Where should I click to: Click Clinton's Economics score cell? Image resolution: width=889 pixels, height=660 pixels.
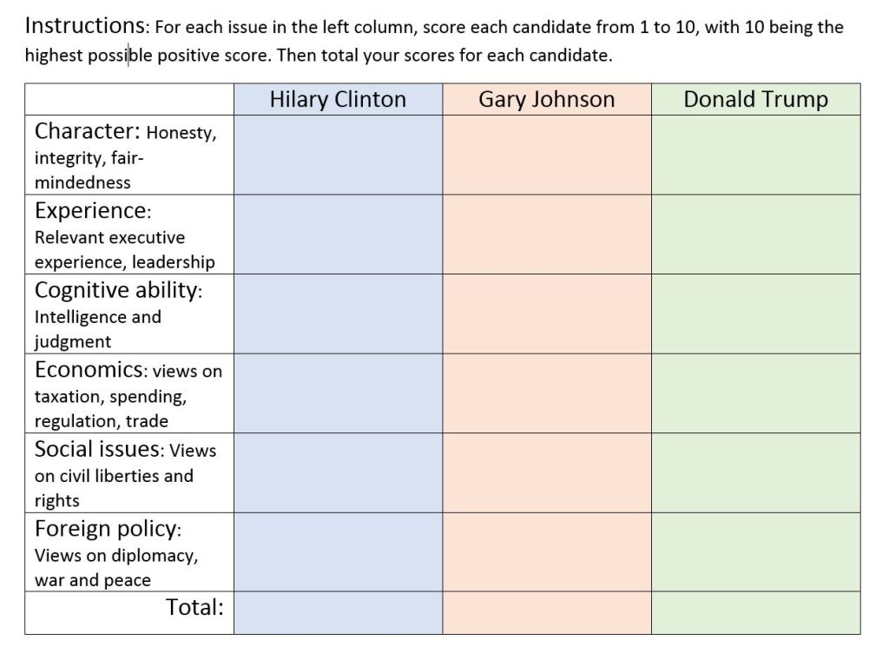[338, 393]
